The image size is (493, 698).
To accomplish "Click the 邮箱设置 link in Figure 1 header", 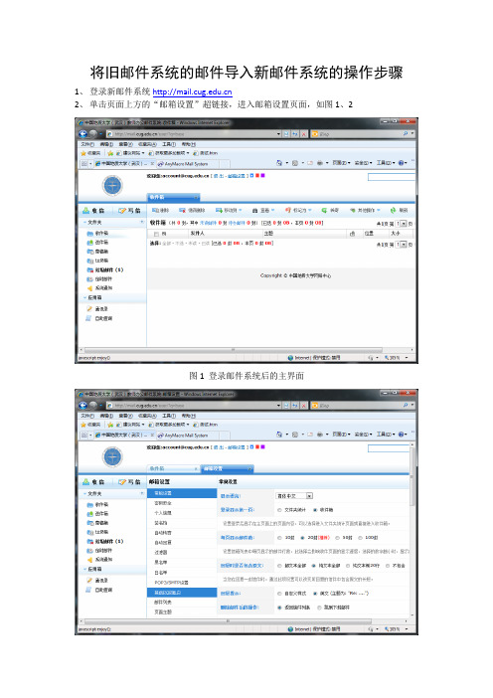I will tap(237, 176).
